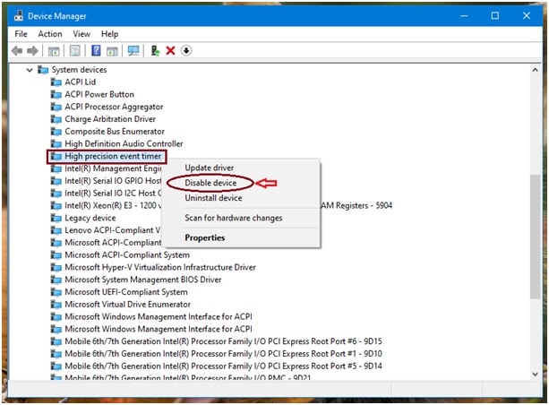Select ACPI Power Button device
The width and height of the screenshot is (549, 405).
pyautogui.click(x=99, y=94)
